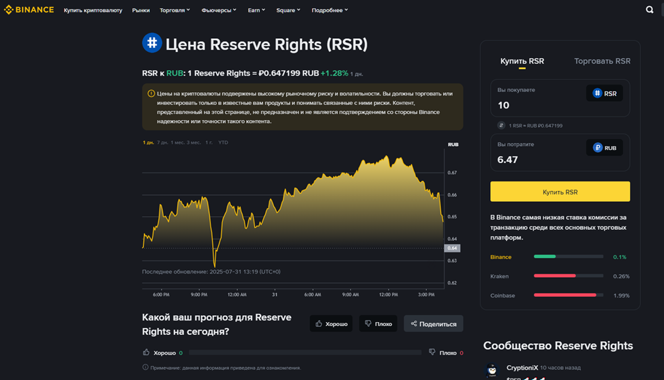Click the thumbs-up icon beside Хорошо 0
The image size is (664, 380).
(x=146, y=353)
